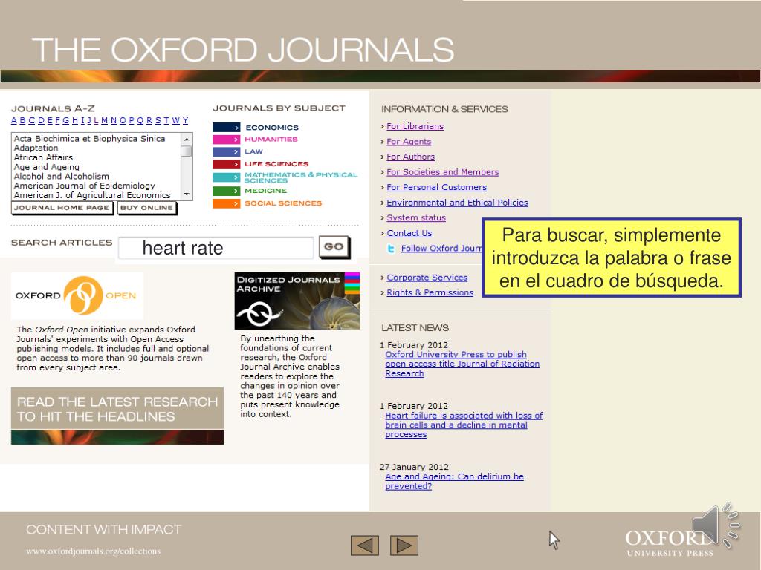Image resolution: width=761 pixels, height=570 pixels.
Task: Click the Buy Online button
Action: 146,208
